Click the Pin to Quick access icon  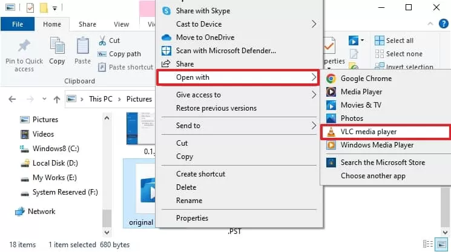point(24,46)
